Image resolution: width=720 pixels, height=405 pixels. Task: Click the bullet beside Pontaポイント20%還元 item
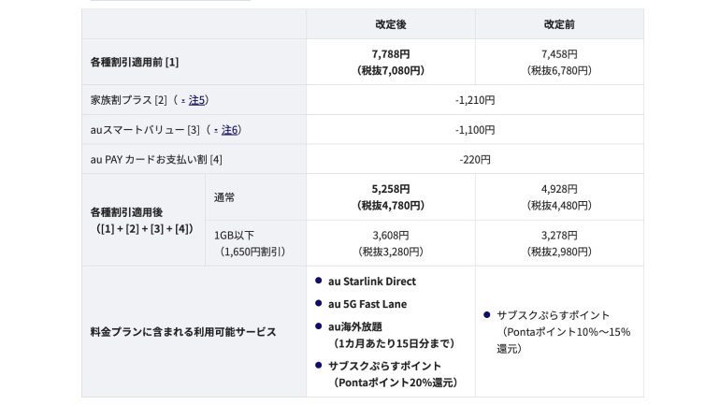tap(318, 365)
